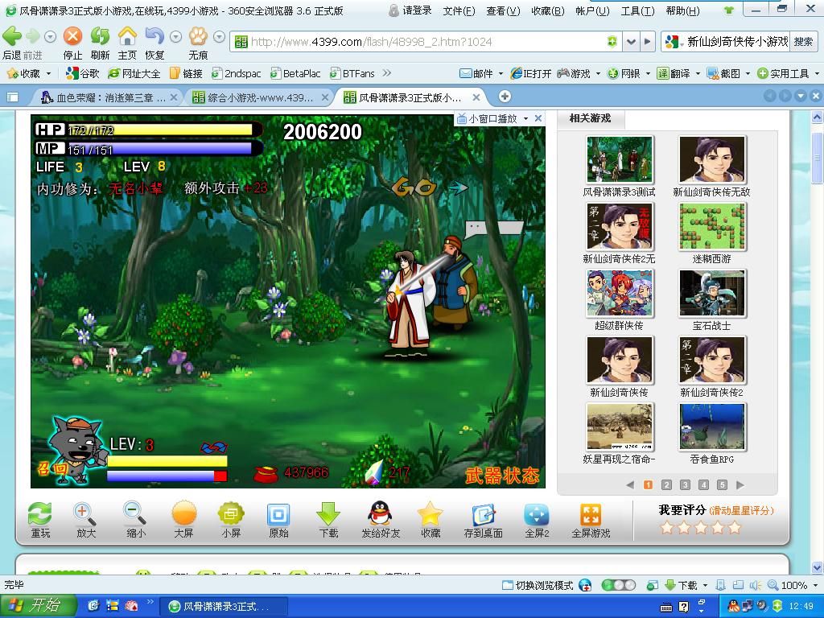Open the 网址大全 bookmark link
824x618 pixels.
134,73
